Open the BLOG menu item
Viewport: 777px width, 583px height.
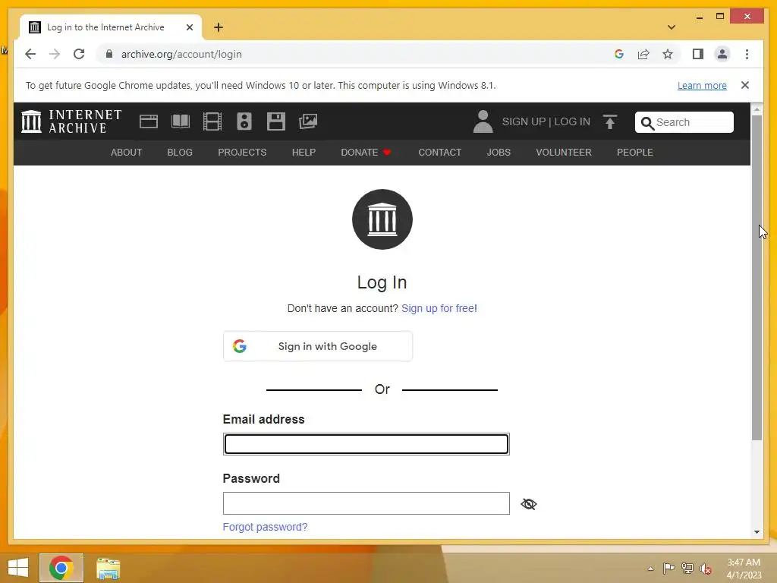point(180,152)
